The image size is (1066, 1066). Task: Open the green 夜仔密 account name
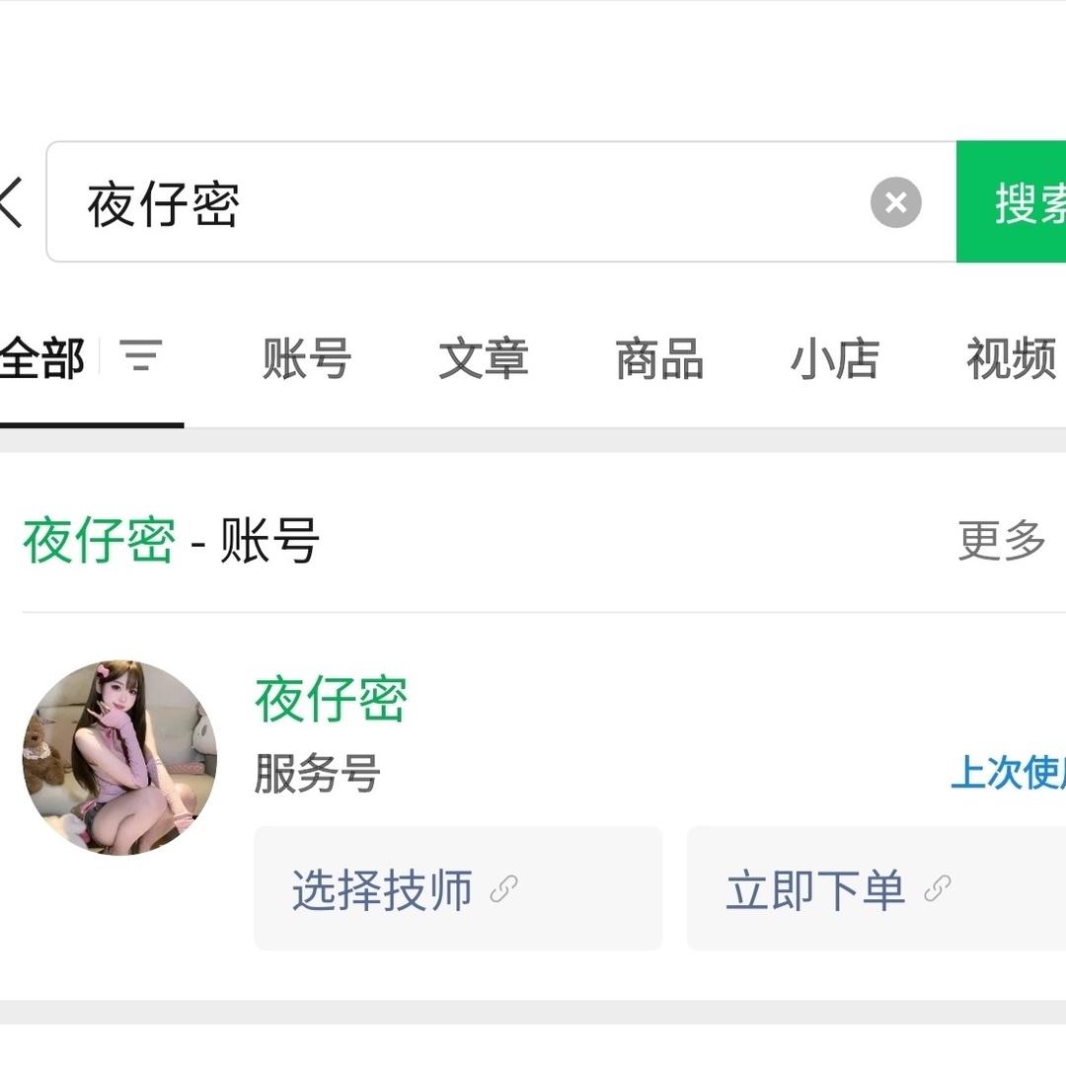[331, 700]
